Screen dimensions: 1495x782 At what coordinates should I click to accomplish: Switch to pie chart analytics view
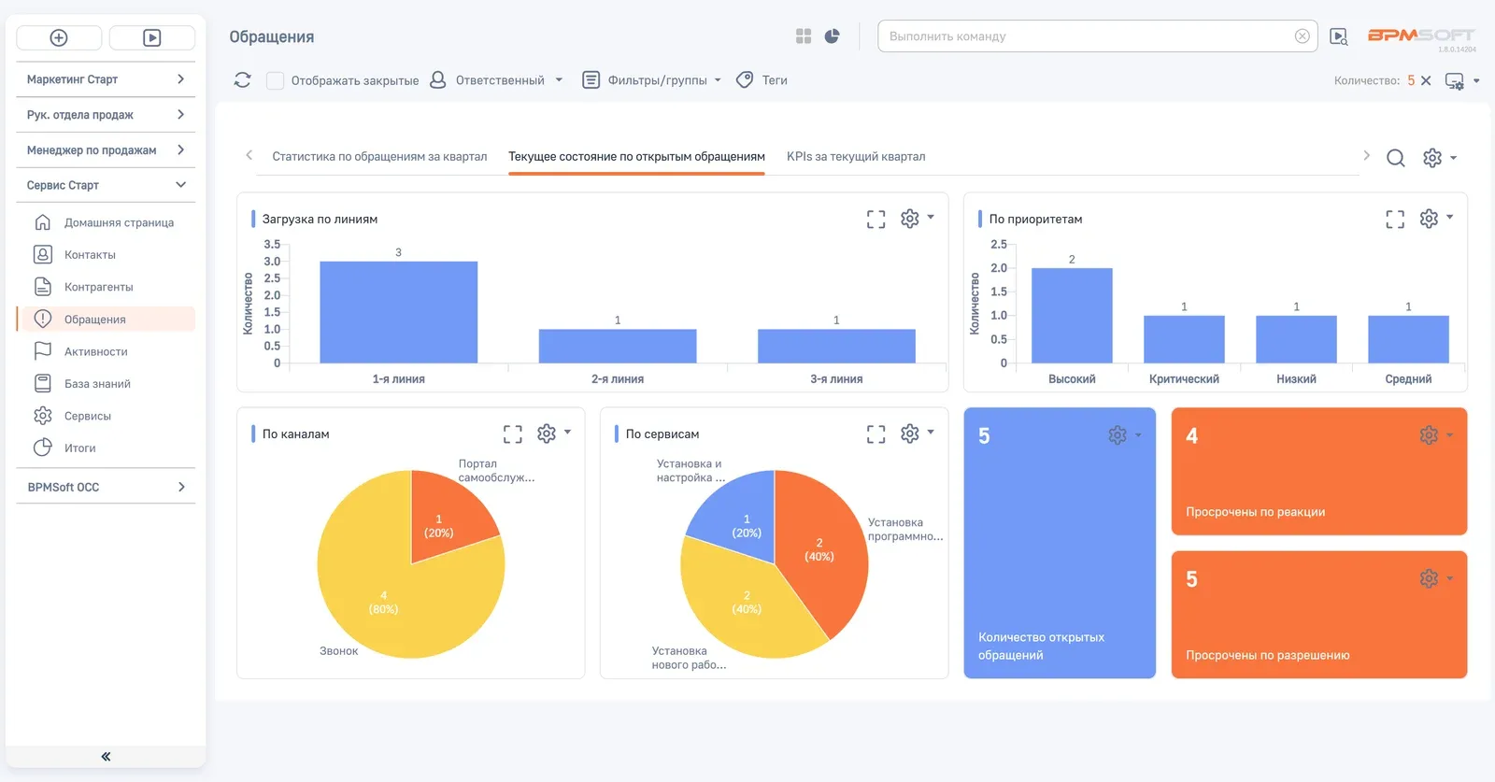833,36
